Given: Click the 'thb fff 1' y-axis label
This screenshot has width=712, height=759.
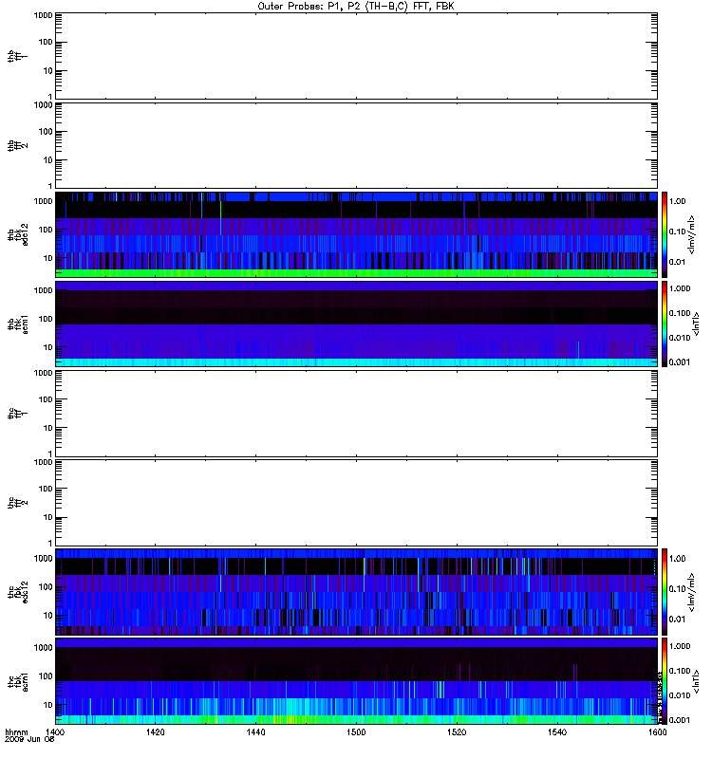Looking at the screenshot, I should click(18, 56).
